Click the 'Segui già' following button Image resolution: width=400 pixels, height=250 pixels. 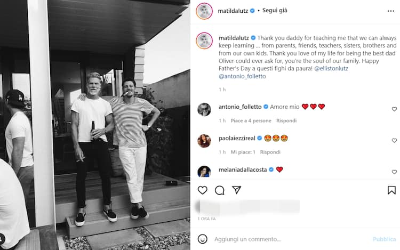(x=275, y=11)
